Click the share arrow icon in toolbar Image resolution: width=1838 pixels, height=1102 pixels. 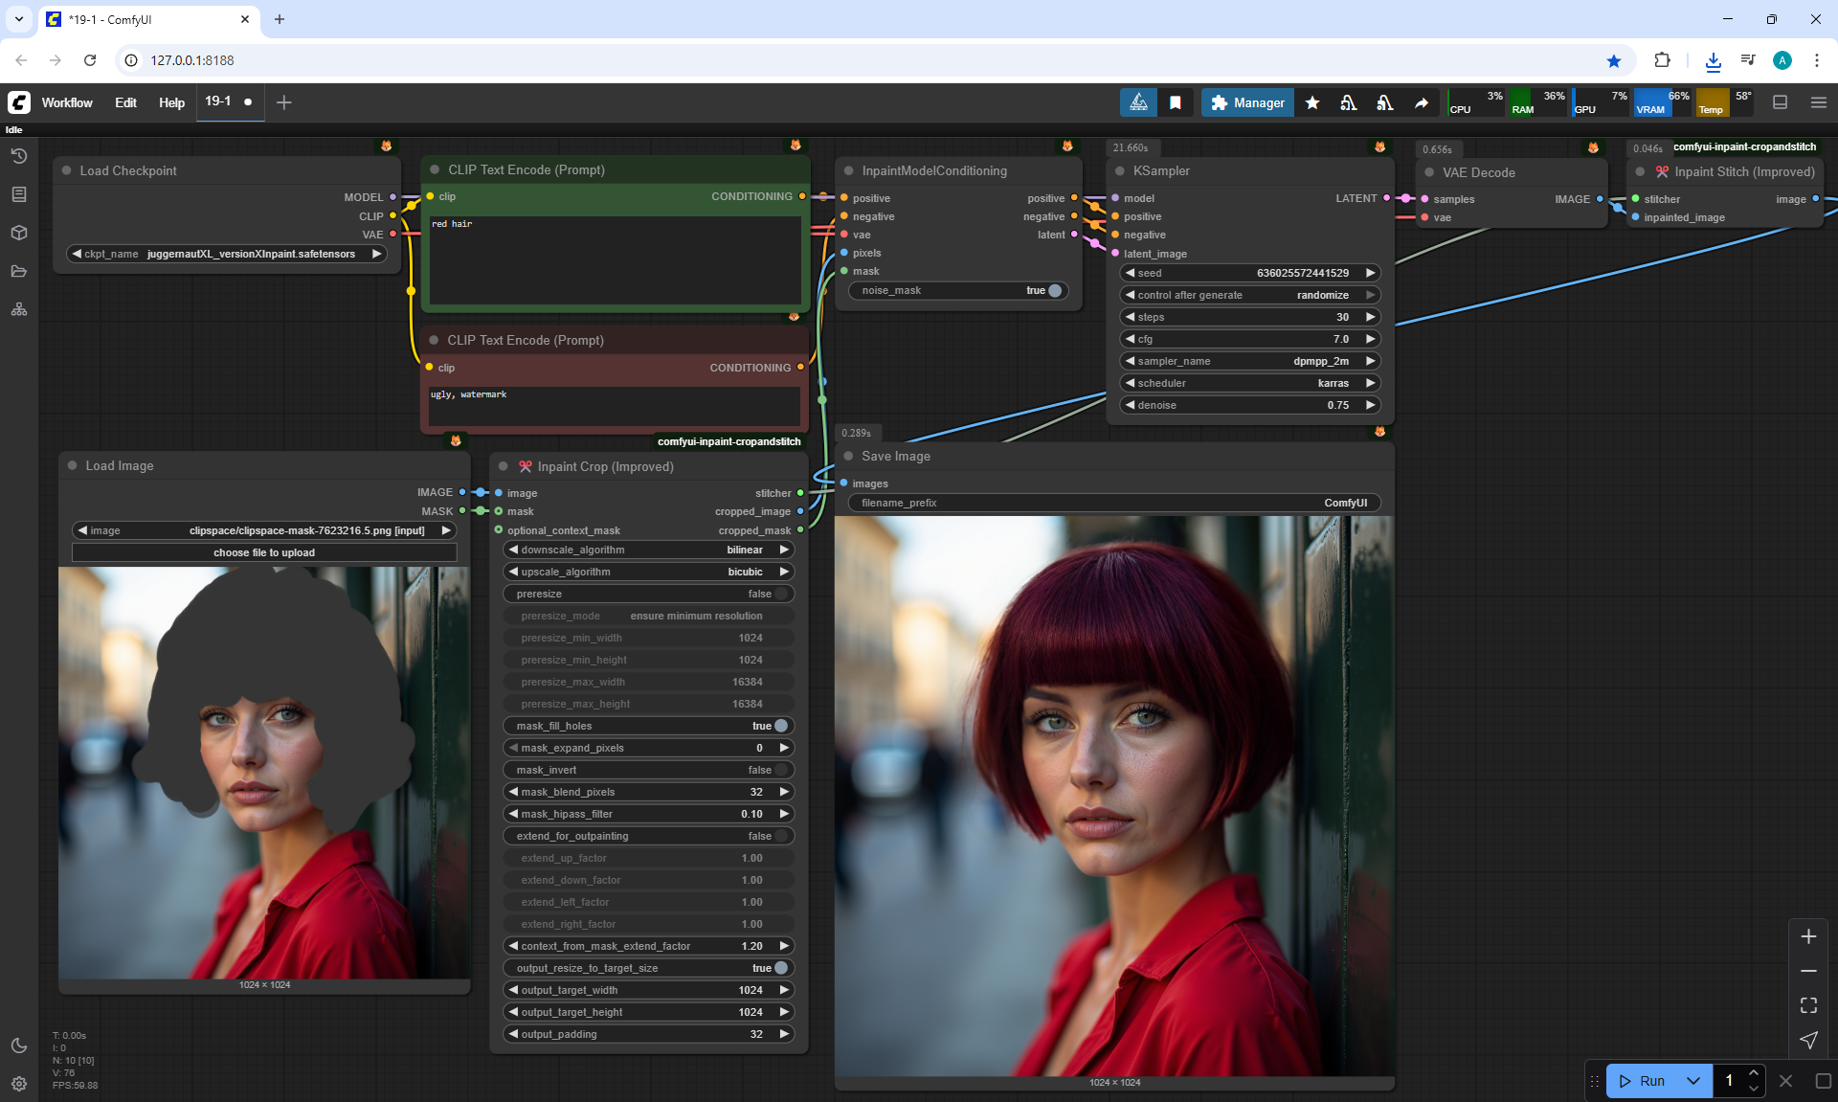click(1422, 102)
